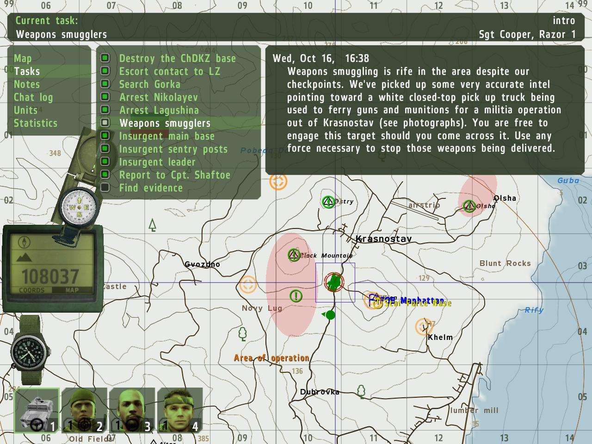Open the Map section
The width and height of the screenshot is (592, 444).
point(23,58)
